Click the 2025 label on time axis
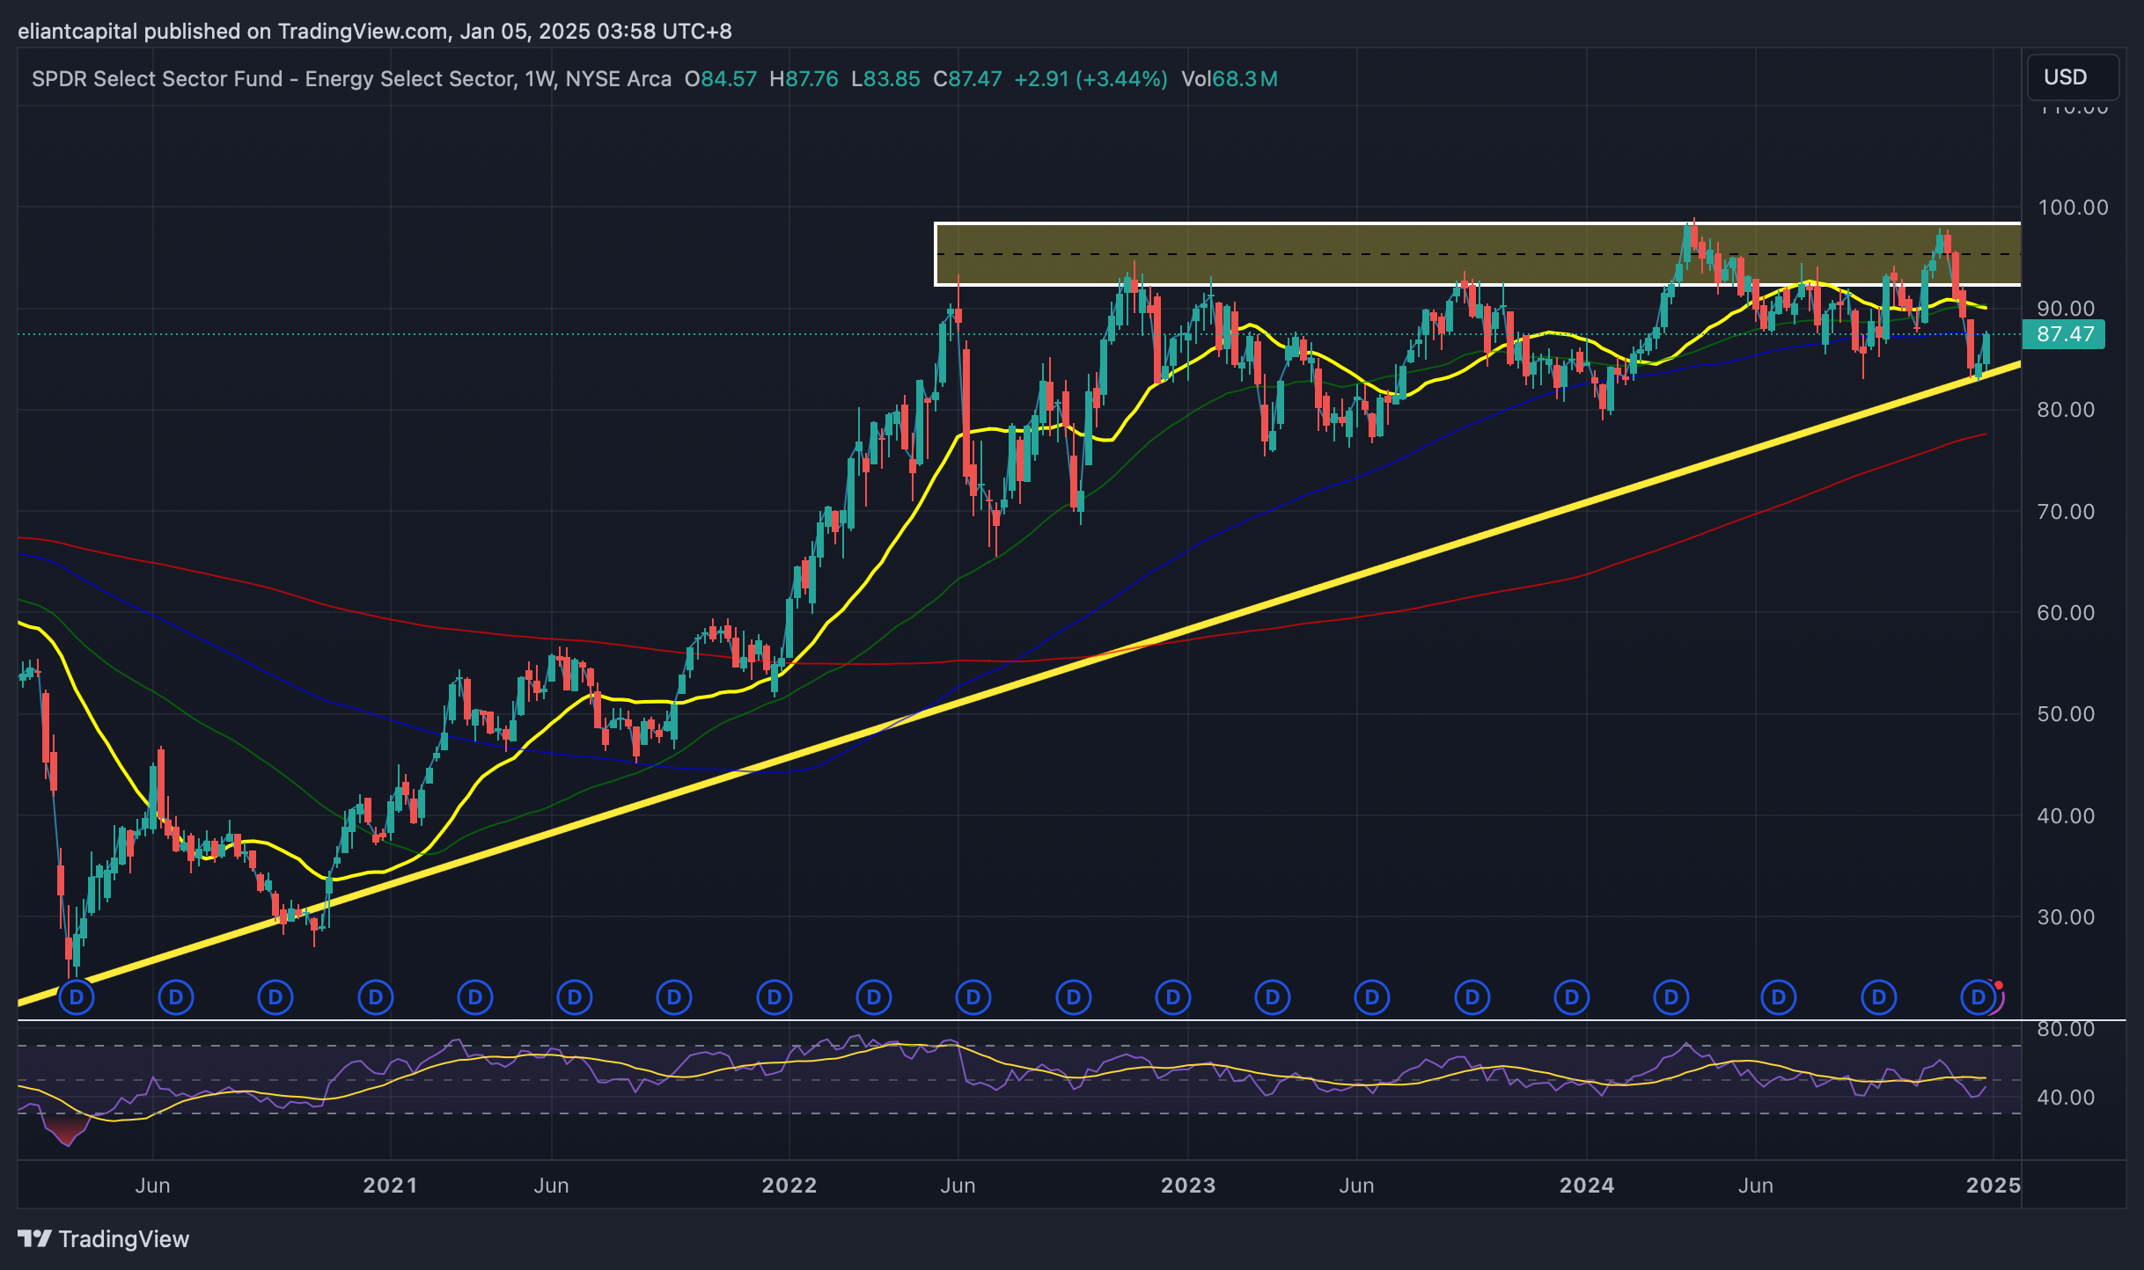Viewport: 2144px width, 1270px height. click(x=1993, y=1186)
